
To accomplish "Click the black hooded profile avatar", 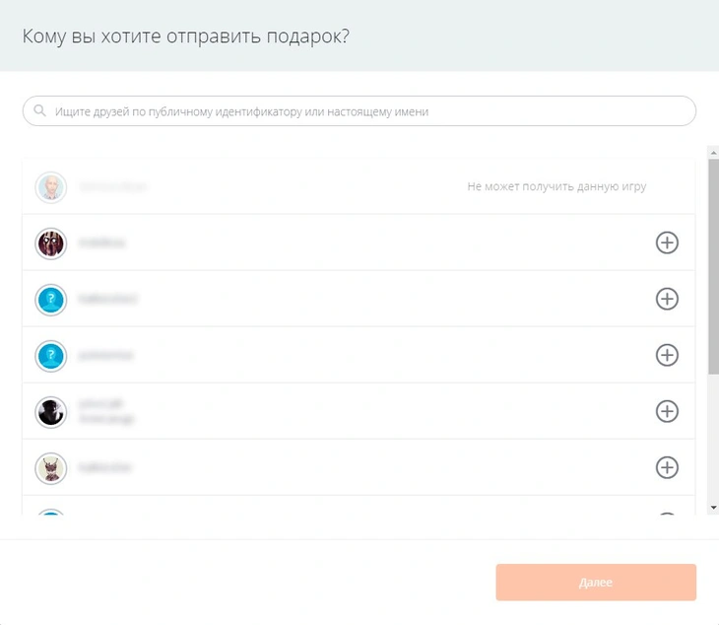I will [51, 412].
